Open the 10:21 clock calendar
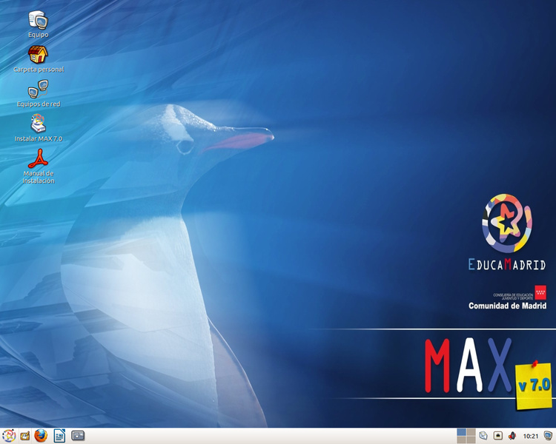The height and width of the screenshot is (444, 556). point(531,436)
